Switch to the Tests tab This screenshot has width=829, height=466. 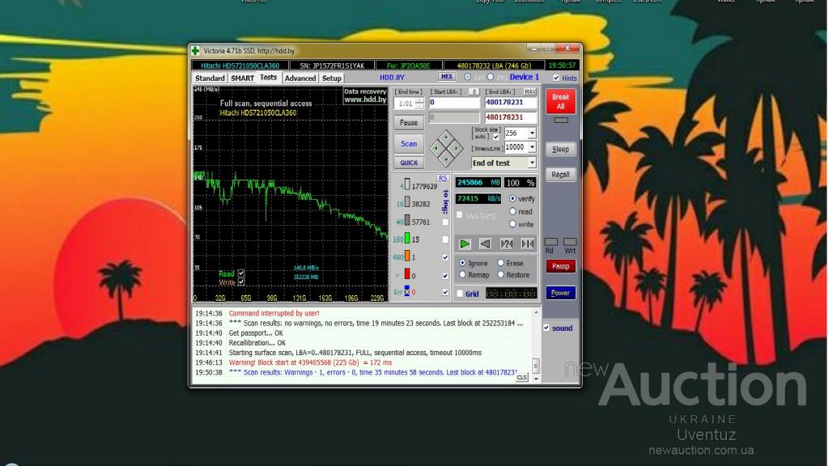(268, 78)
